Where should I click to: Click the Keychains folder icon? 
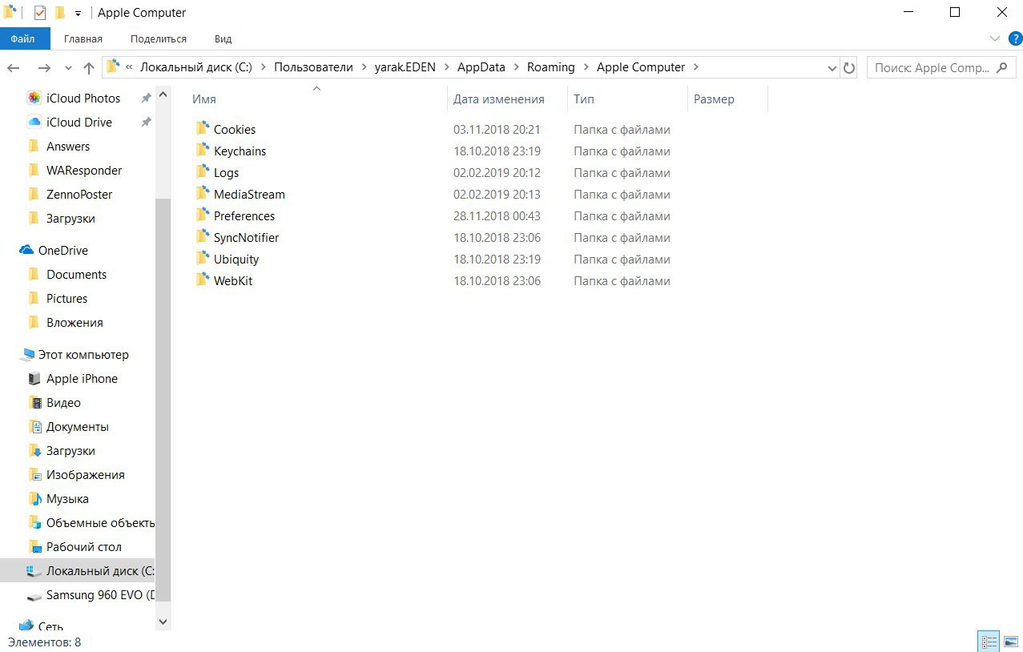click(202, 150)
